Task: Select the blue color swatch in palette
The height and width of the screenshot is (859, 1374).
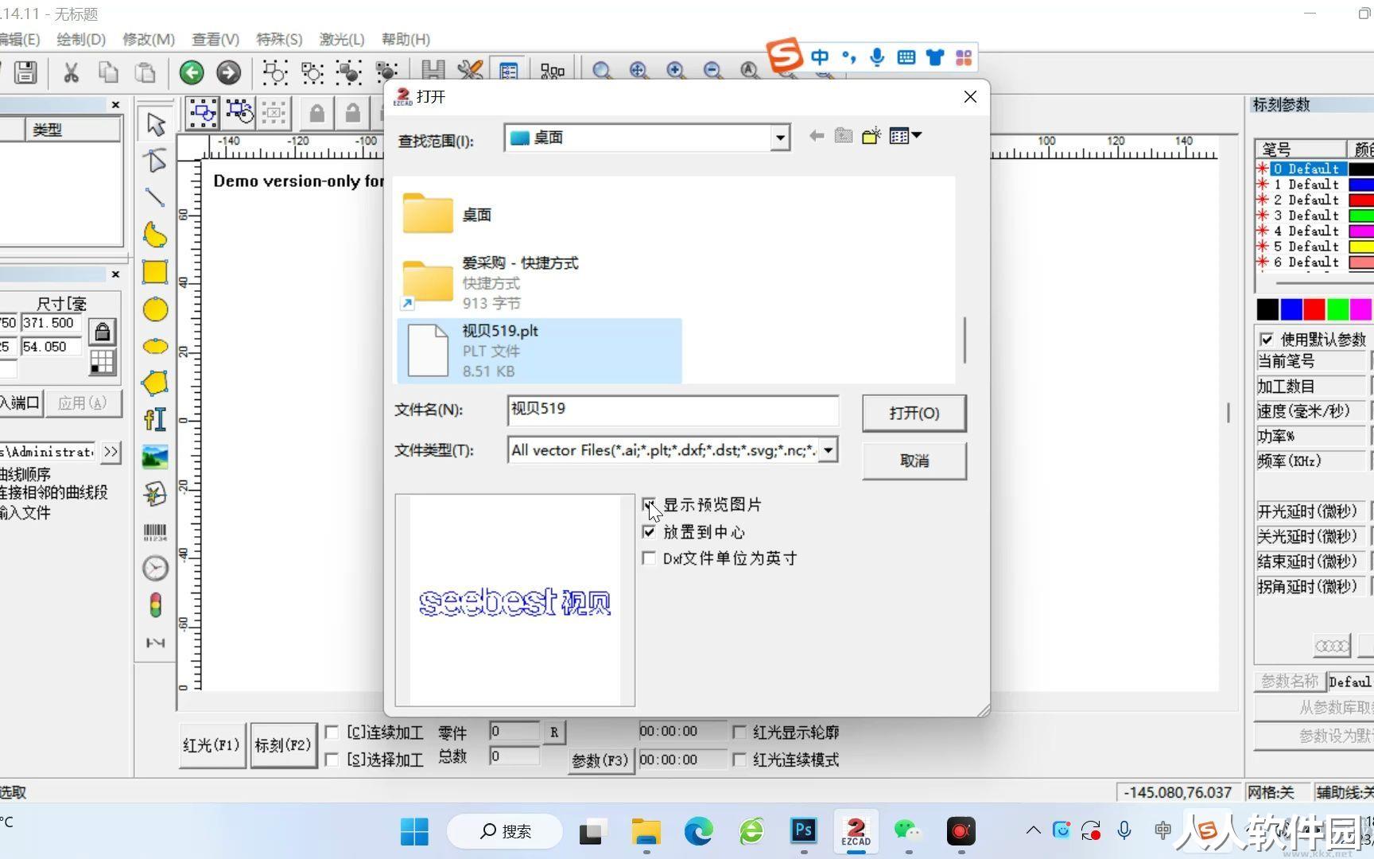Action: coord(1291,309)
